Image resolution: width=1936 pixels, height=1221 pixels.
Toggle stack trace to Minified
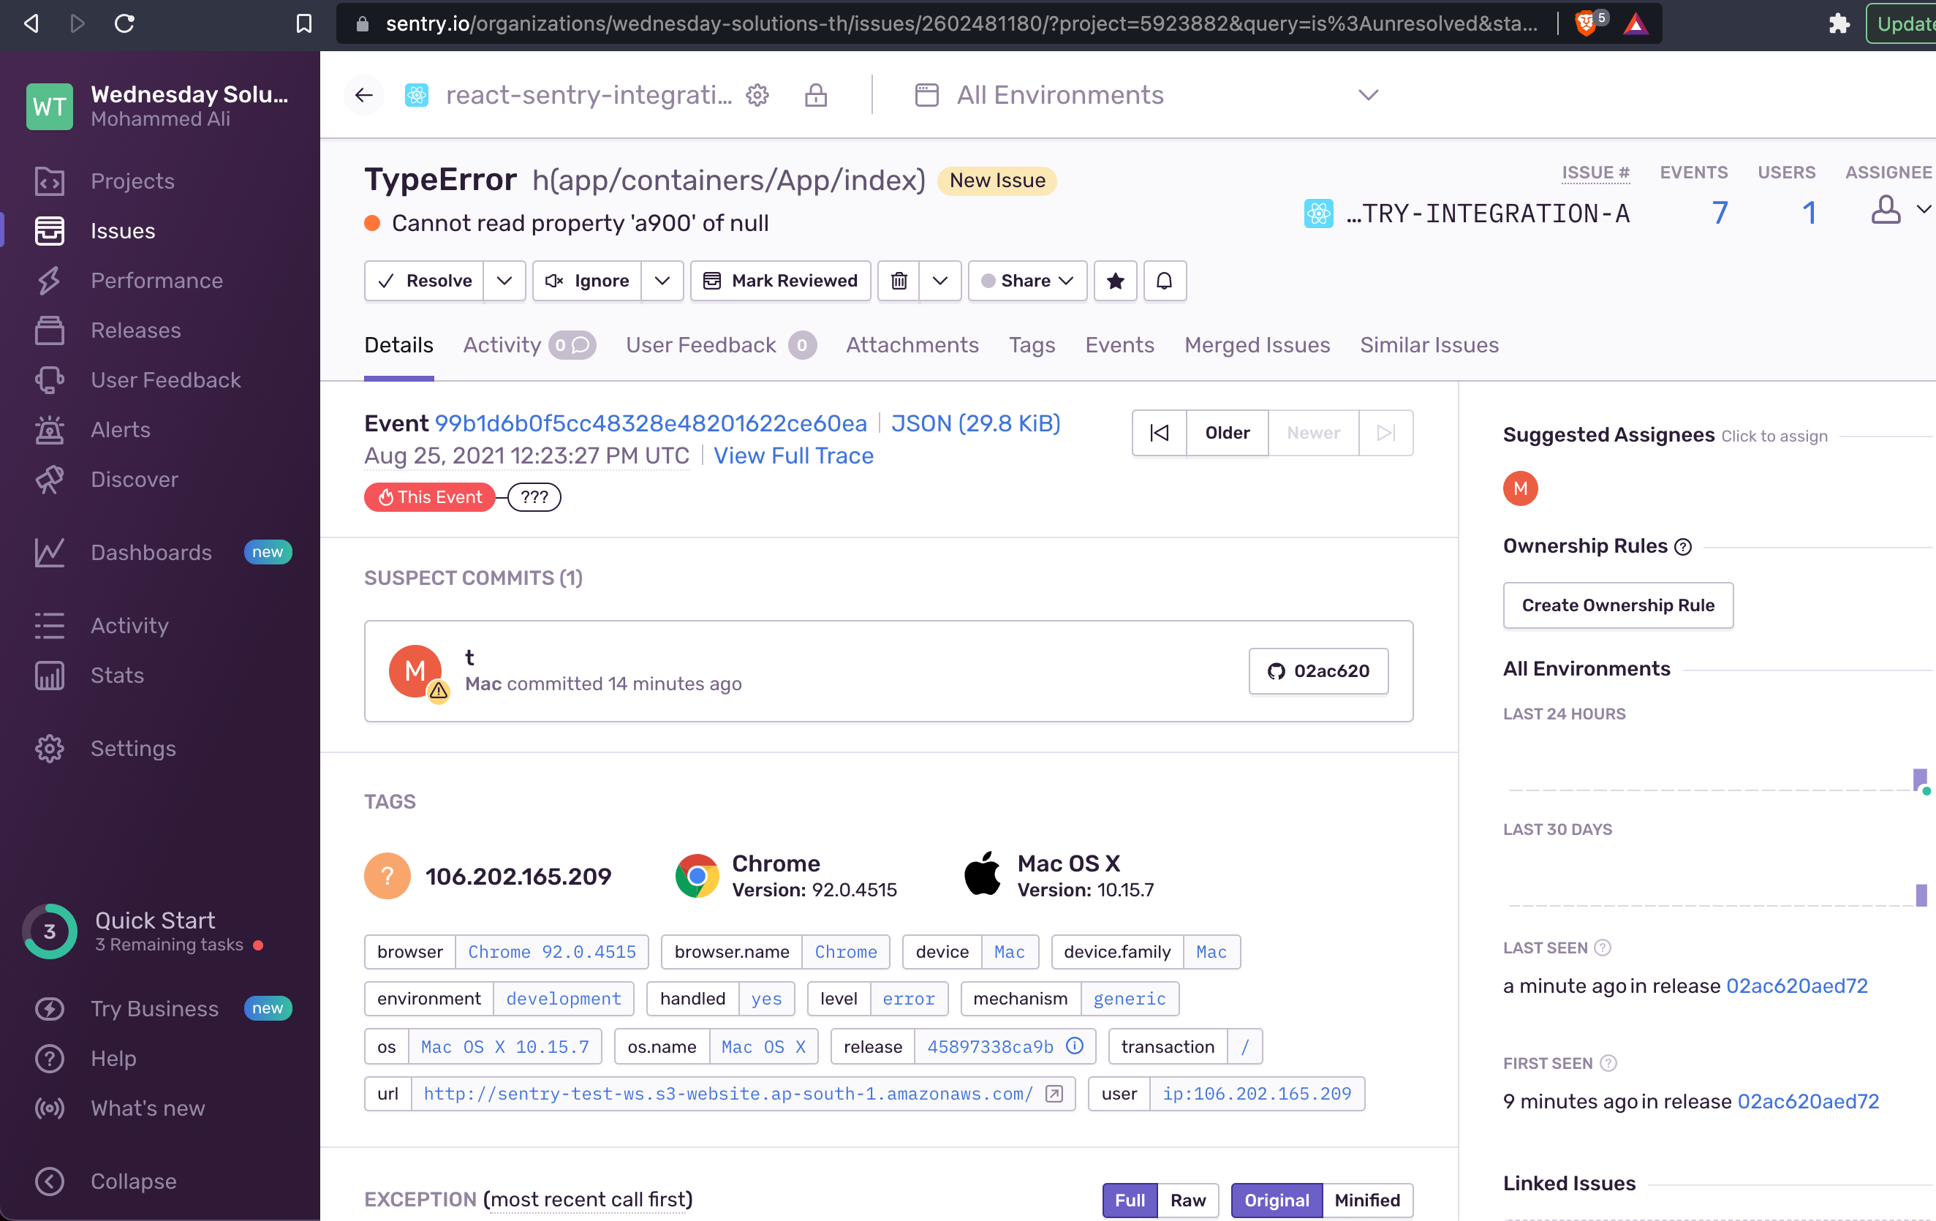pos(1366,1199)
